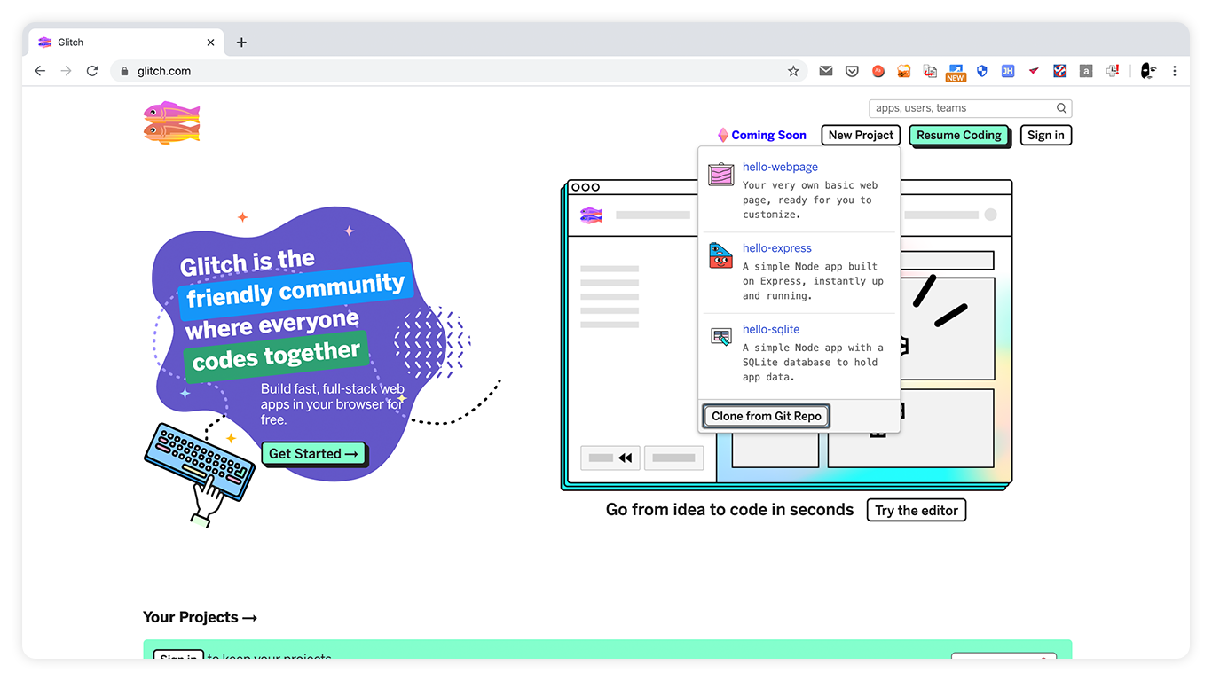The image size is (1212, 681).
Task: Click the red round Aa extension icon
Action: (878, 71)
